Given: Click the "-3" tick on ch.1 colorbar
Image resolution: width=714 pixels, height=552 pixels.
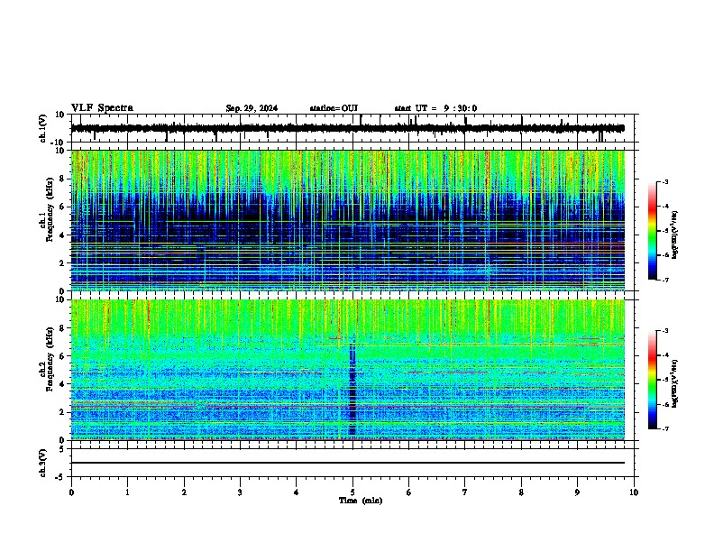Looking at the screenshot, I should 664,182.
